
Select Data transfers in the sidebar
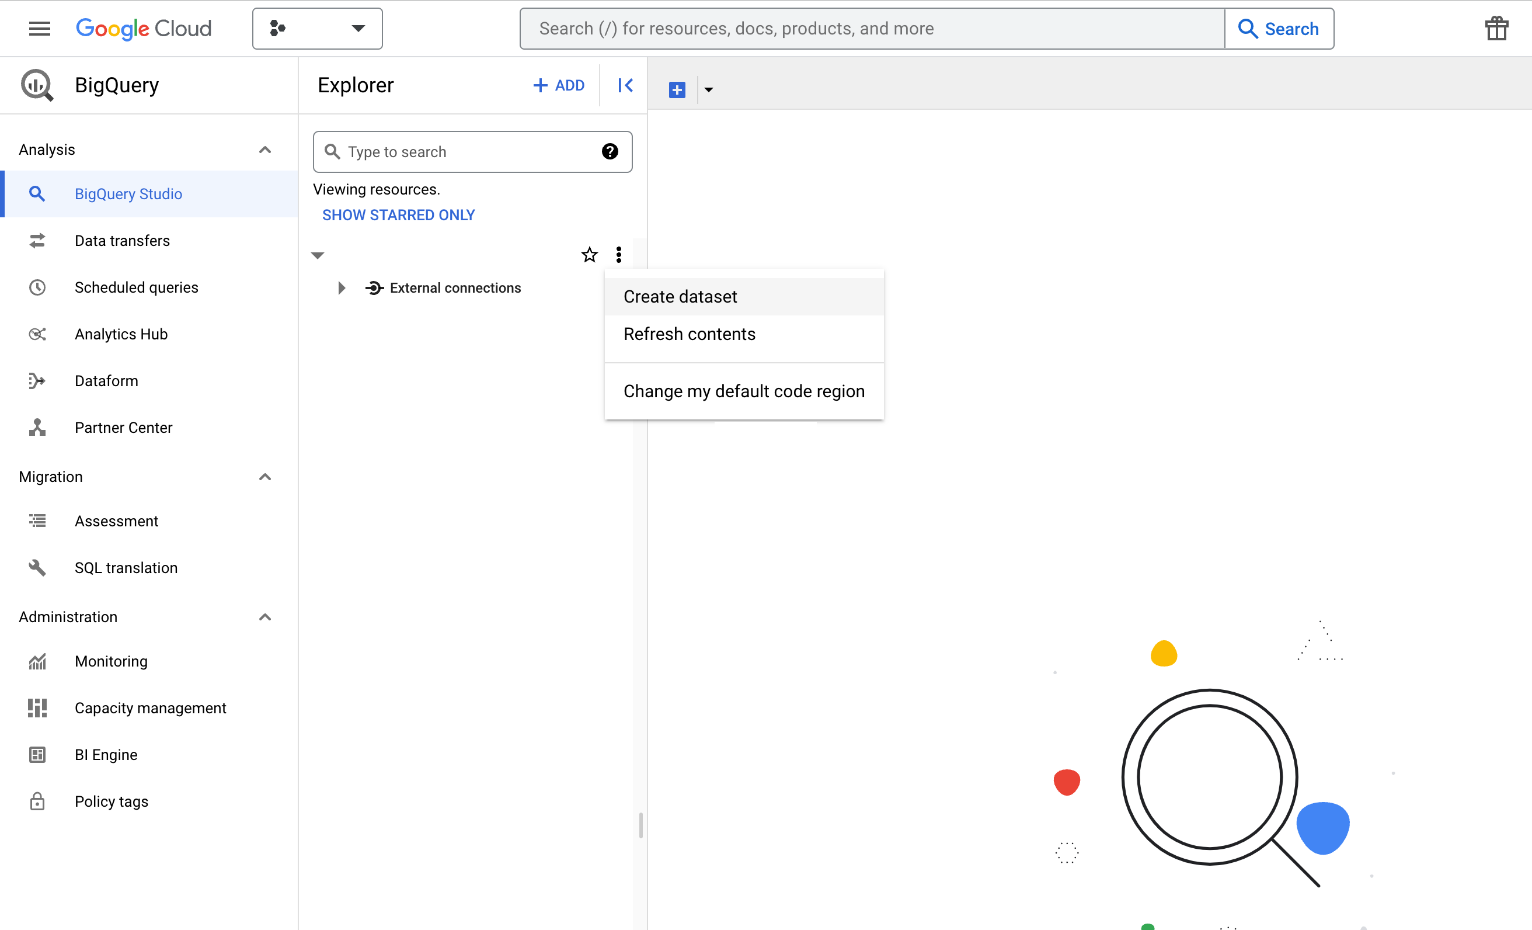(122, 240)
